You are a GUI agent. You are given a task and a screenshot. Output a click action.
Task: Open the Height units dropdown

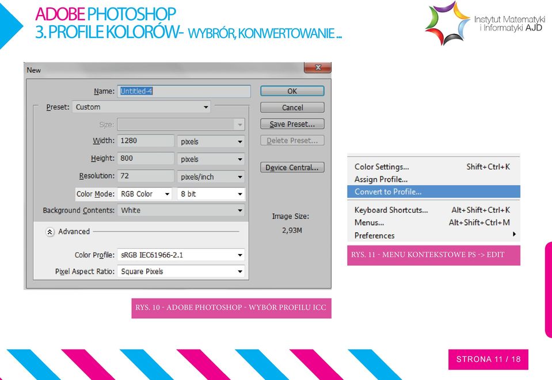(x=211, y=159)
